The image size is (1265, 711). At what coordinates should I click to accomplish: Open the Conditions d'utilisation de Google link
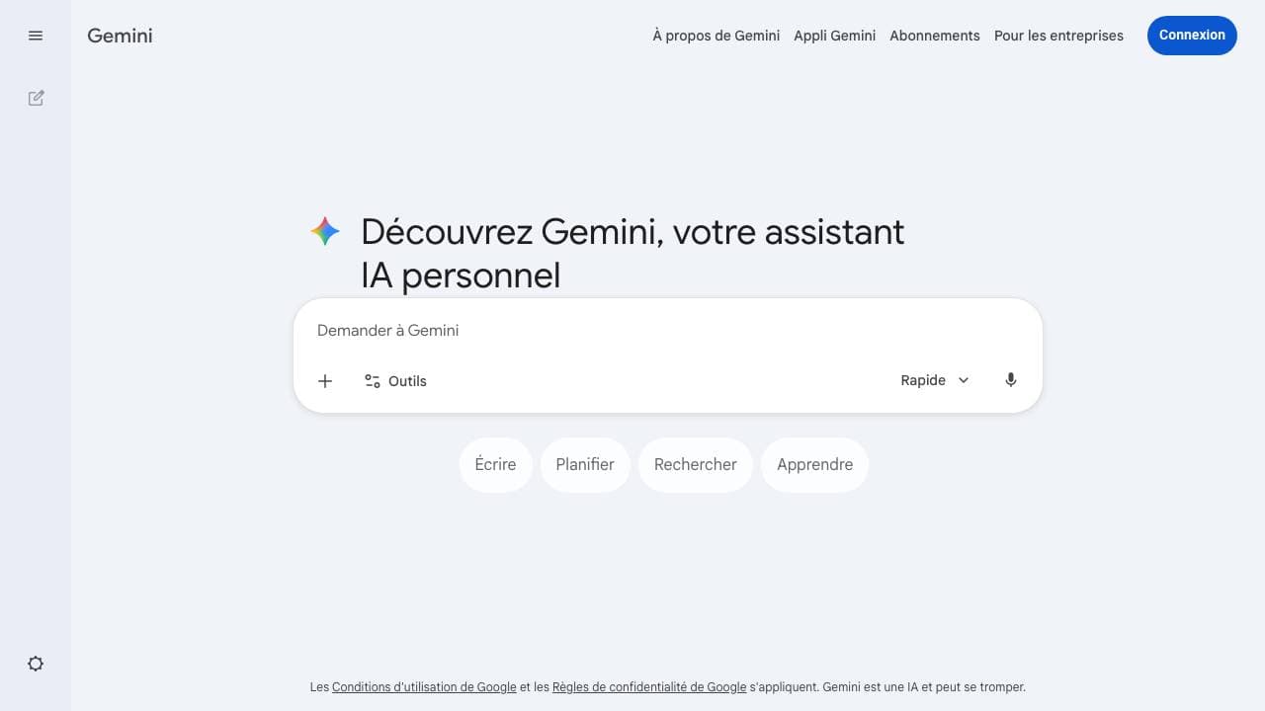pos(424,686)
